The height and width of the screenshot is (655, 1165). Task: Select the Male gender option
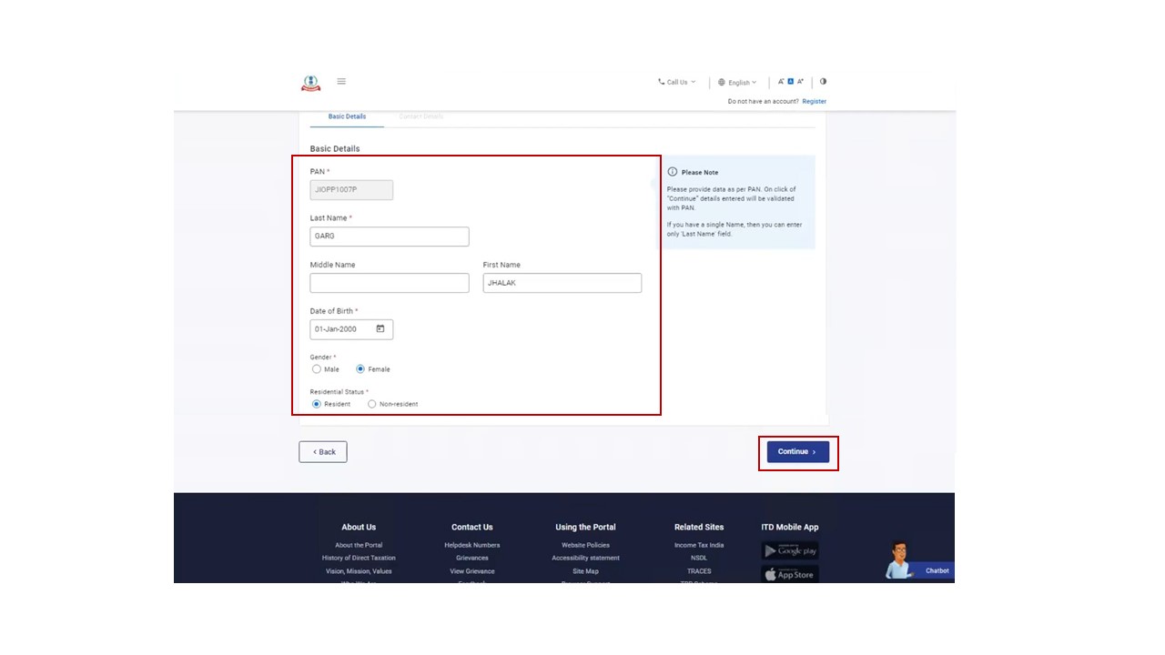point(317,369)
